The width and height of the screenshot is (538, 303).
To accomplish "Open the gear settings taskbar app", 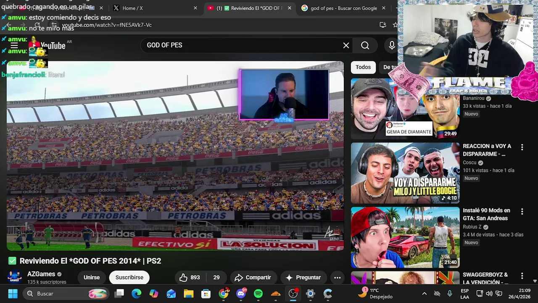I will (310, 293).
